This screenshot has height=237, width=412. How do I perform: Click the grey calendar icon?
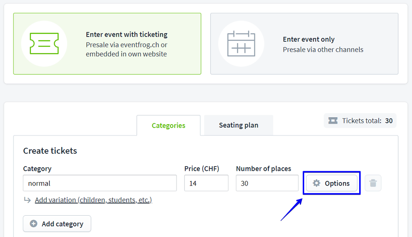pos(241,44)
